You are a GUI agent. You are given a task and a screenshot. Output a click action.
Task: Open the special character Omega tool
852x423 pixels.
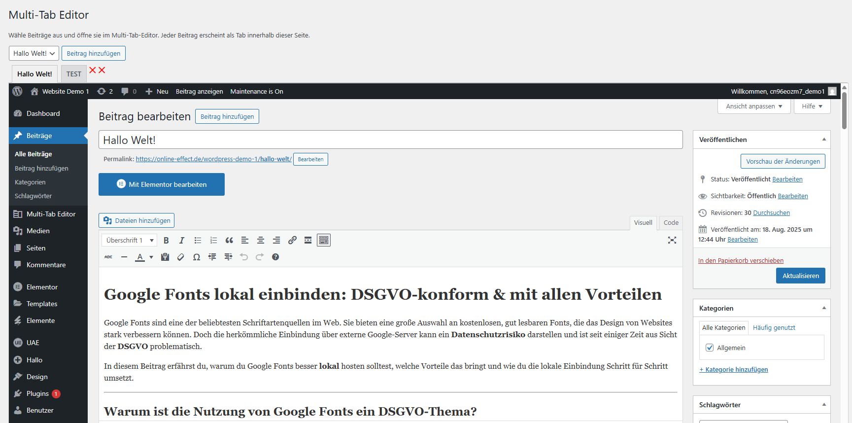click(x=197, y=257)
